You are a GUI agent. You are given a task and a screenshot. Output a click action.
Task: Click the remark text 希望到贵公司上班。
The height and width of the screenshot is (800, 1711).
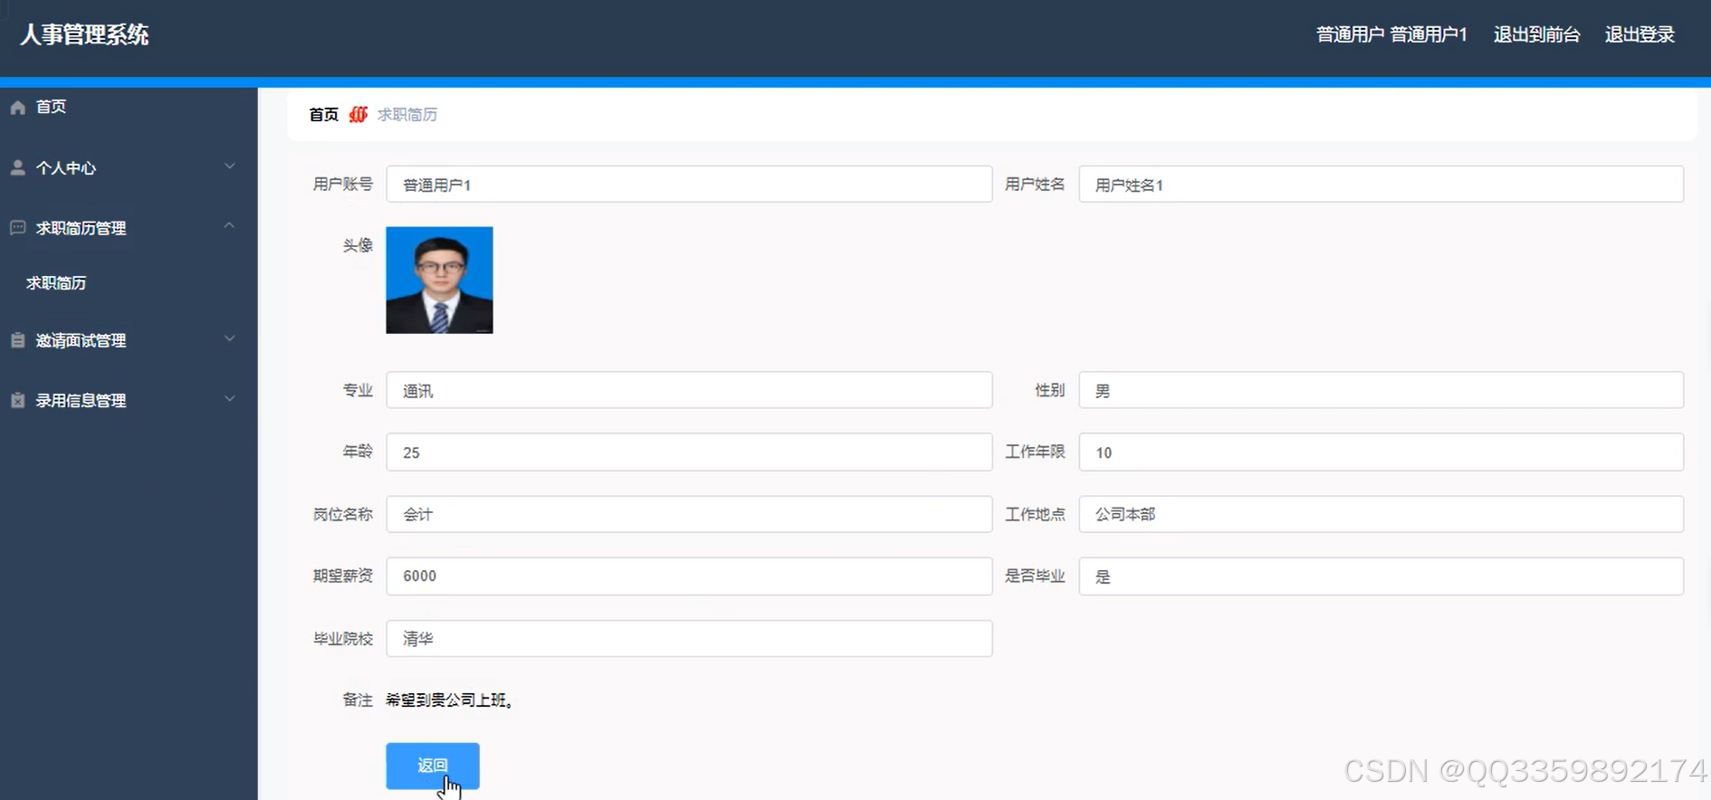(450, 700)
